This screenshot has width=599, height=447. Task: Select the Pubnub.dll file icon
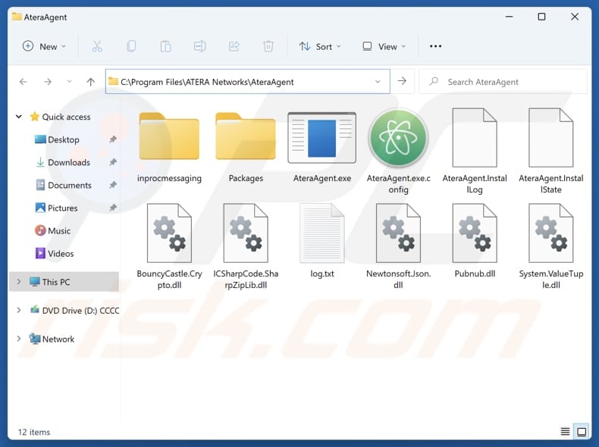(475, 233)
